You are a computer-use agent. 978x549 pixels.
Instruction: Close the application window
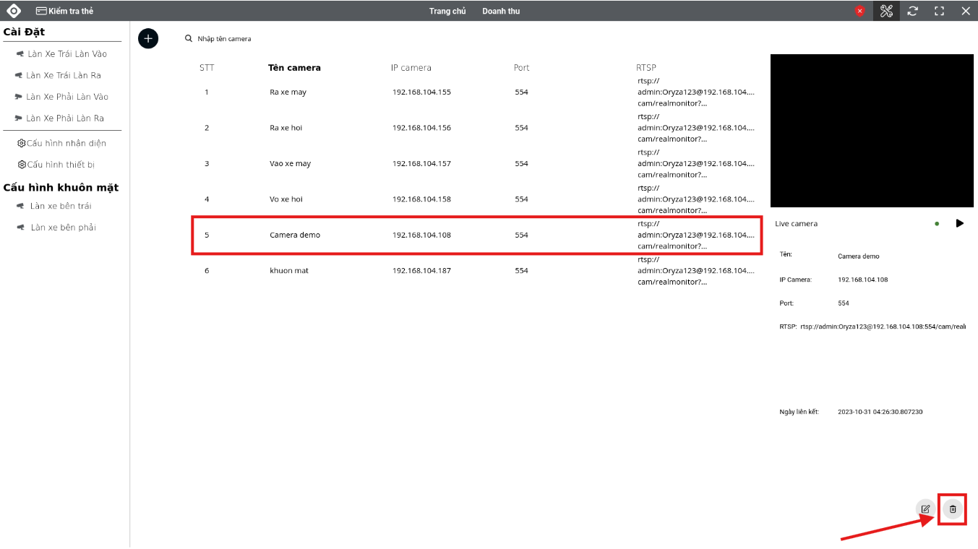tap(965, 11)
